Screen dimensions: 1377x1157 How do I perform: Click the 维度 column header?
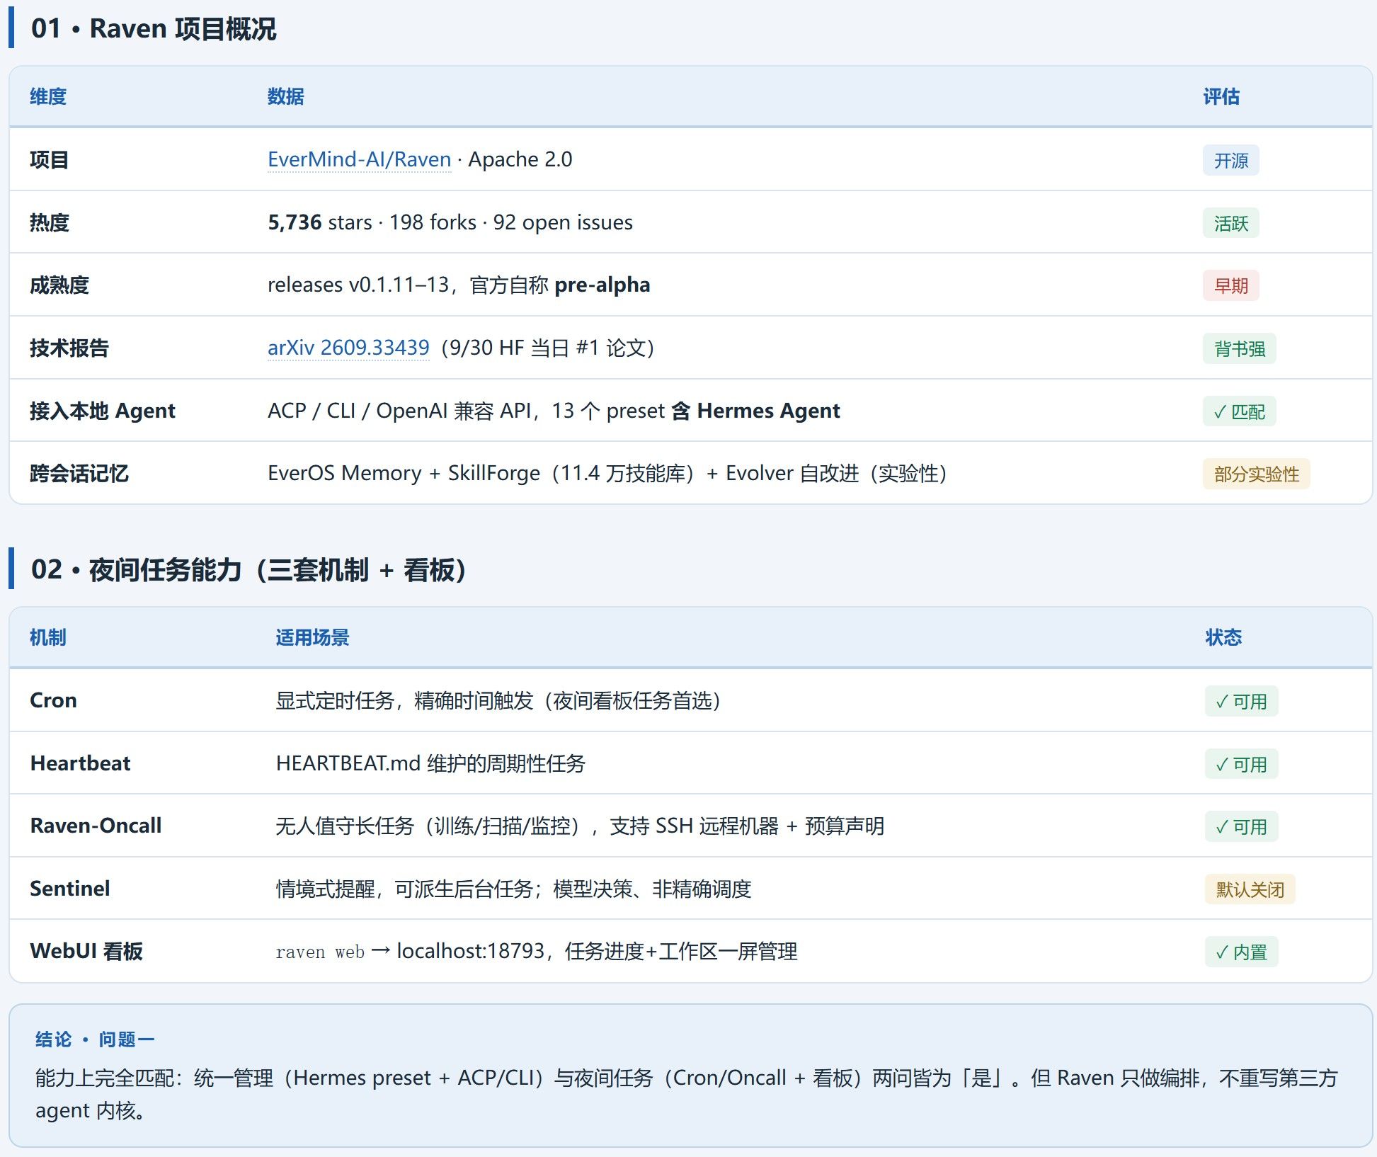(x=48, y=96)
